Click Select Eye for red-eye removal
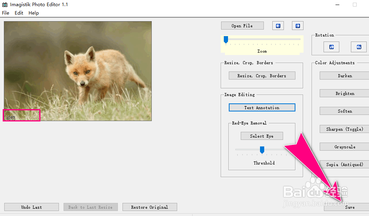This screenshot has width=369, height=216. click(262, 136)
